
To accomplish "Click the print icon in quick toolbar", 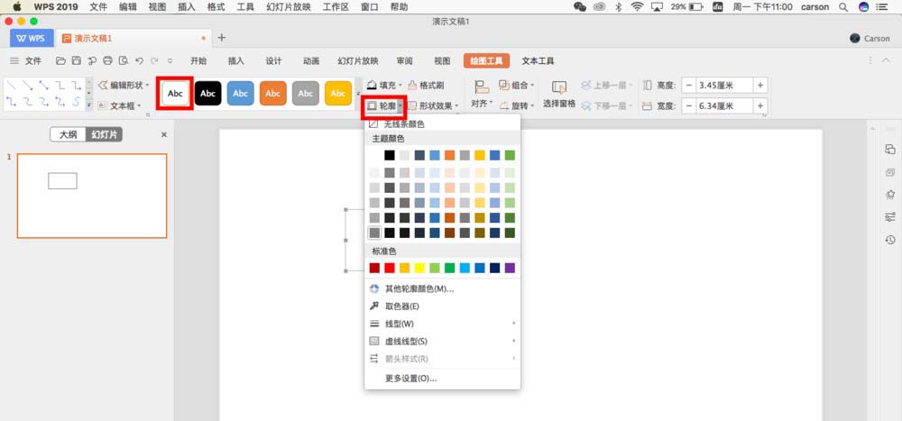I will 106,60.
